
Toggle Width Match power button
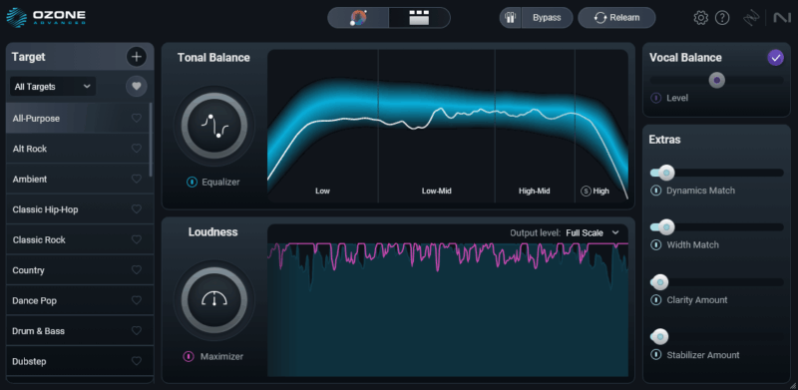pos(656,245)
